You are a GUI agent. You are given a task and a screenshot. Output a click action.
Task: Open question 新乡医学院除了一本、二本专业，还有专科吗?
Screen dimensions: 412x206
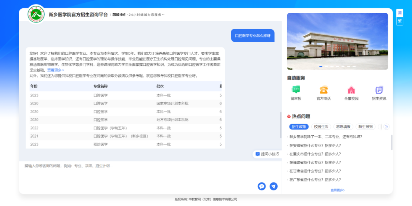(x=326, y=136)
